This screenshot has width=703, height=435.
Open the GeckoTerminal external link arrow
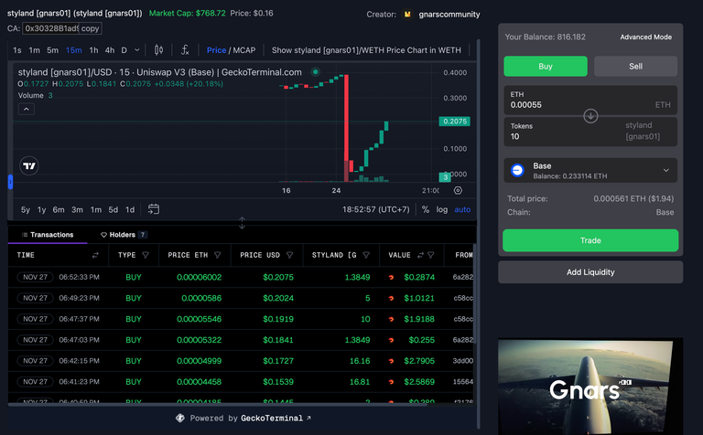308,418
